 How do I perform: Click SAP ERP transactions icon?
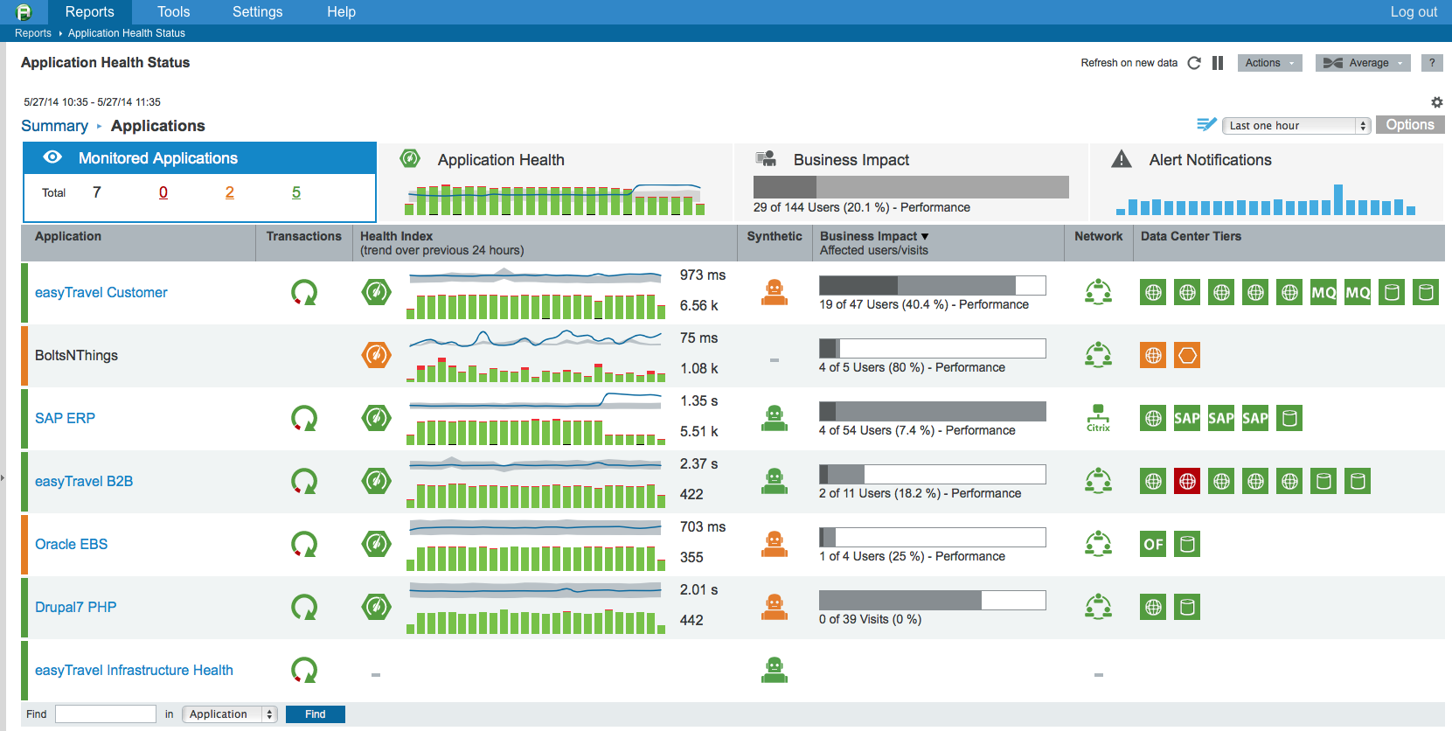coord(304,418)
